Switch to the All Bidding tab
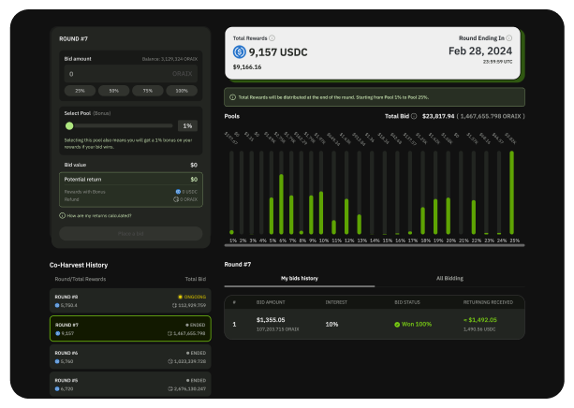This screenshot has height=408, width=574. (x=449, y=279)
